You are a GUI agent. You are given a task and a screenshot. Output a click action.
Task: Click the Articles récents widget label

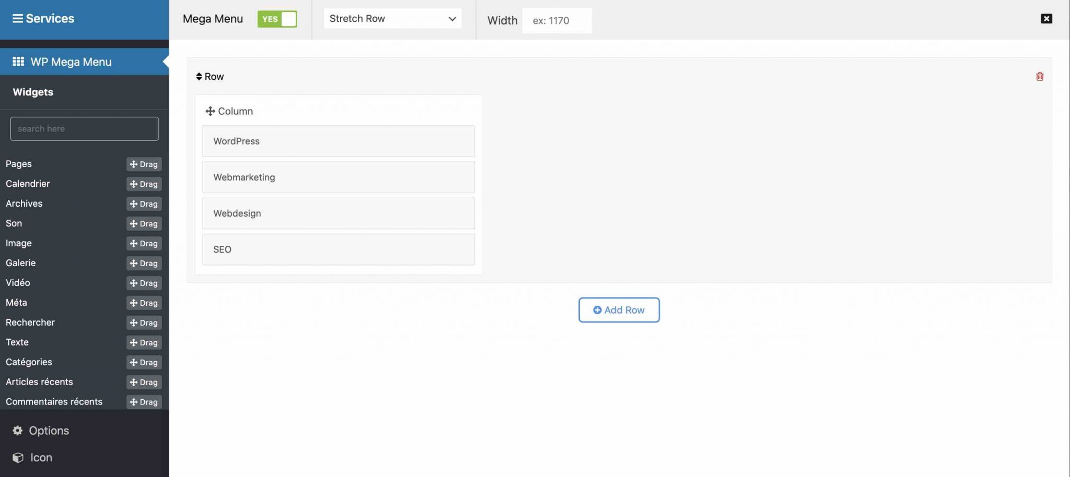39,381
